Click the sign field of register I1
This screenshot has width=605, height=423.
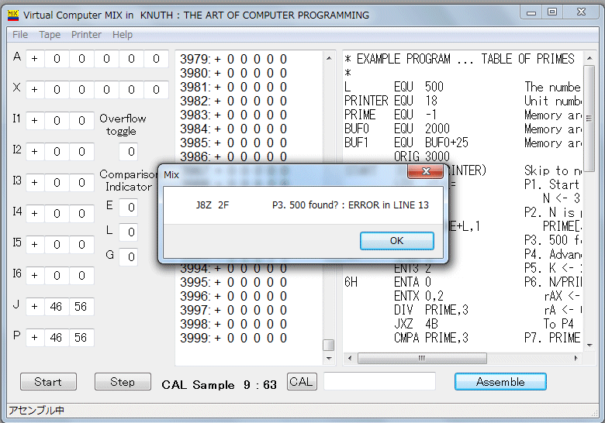point(35,121)
